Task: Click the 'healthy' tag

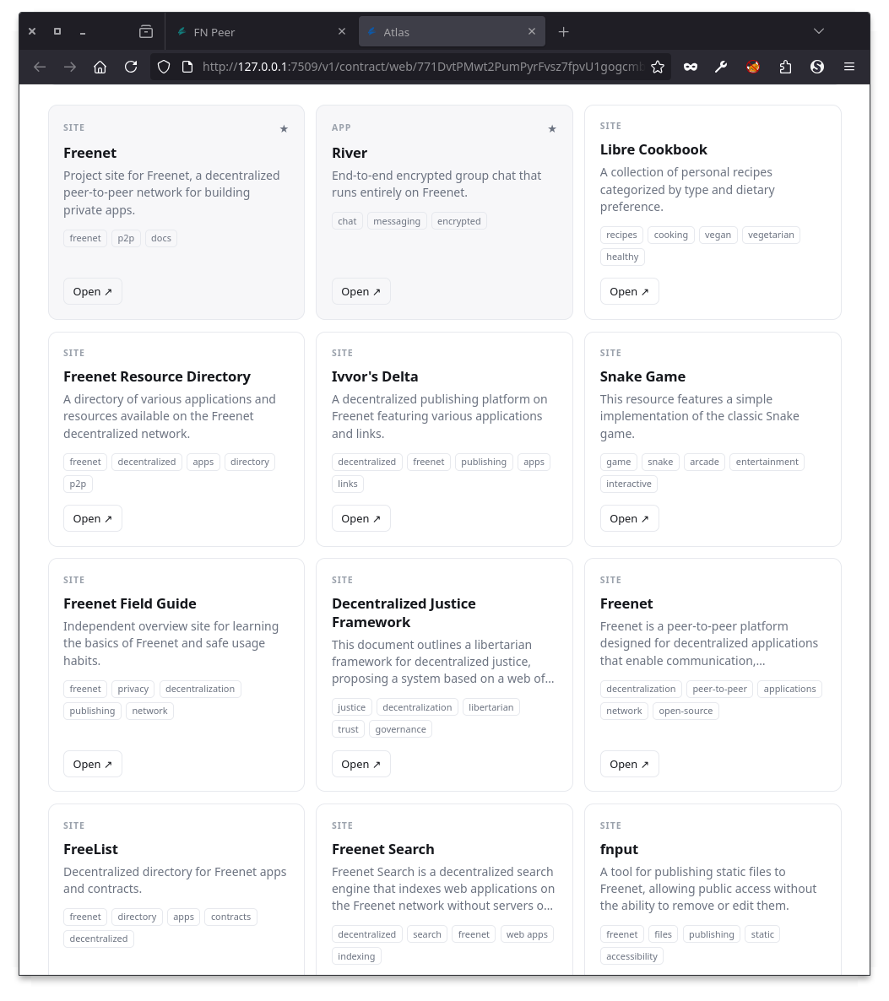Action: click(x=622, y=257)
